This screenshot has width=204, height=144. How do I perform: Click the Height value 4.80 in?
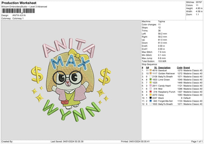click(199, 8)
